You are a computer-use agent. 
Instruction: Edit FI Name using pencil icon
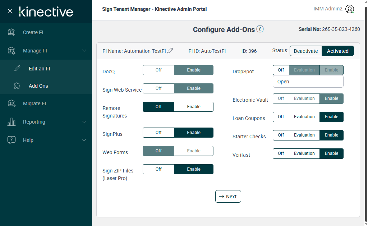point(170,51)
